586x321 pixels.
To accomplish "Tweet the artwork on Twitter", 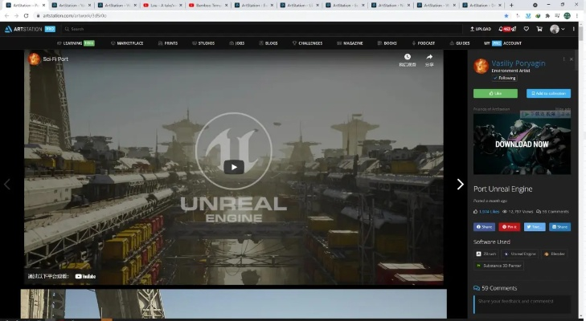I will pos(535,226).
